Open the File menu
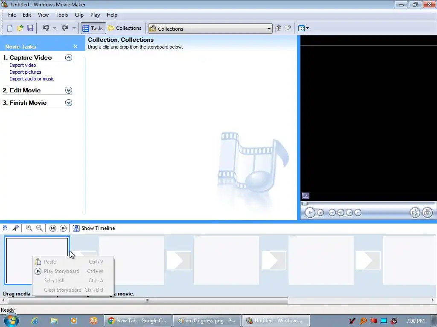Screen dimensions: 437x327 tap(12, 15)
